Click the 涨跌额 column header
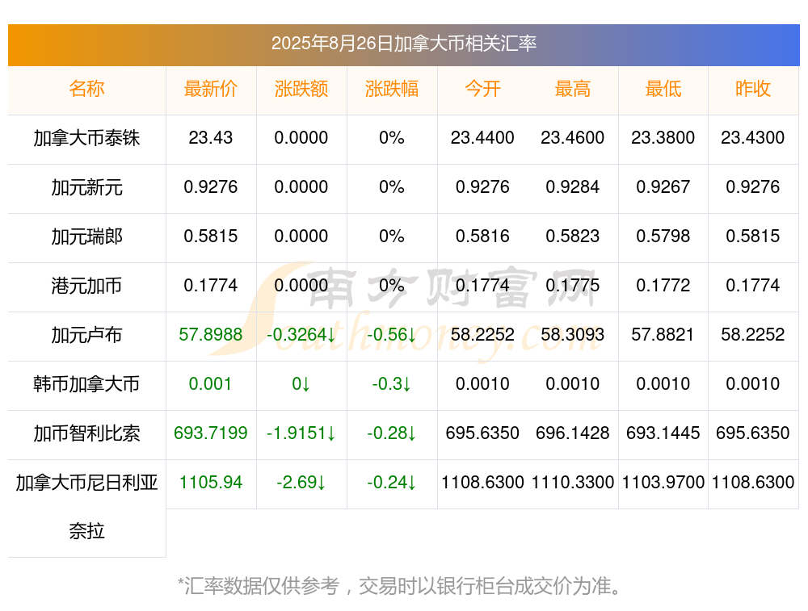This screenshot has height=611, width=808. 301,89
